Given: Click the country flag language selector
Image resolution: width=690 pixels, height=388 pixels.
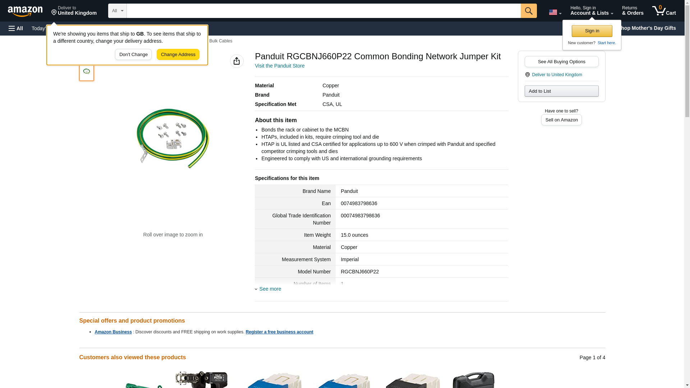Looking at the screenshot, I should 555,12.
